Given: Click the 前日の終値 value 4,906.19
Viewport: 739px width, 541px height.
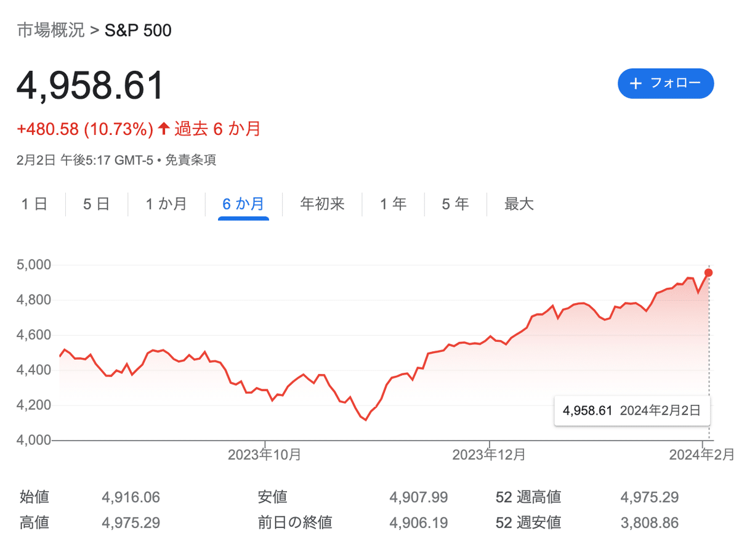Looking at the screenshot, I should point(419,523).
